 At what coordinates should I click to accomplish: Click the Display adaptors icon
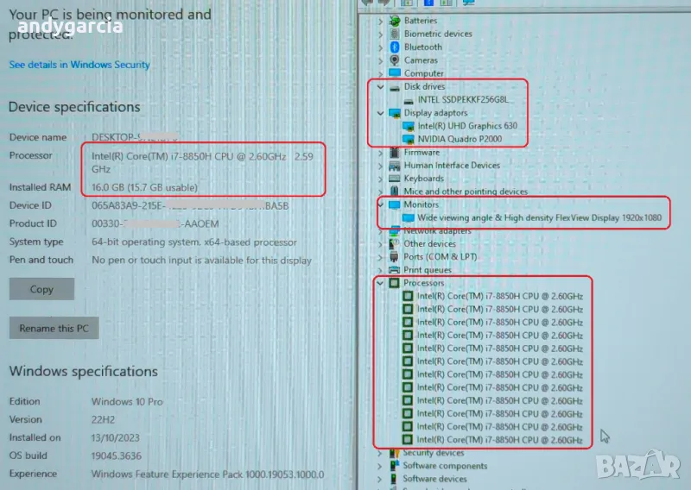395,113
